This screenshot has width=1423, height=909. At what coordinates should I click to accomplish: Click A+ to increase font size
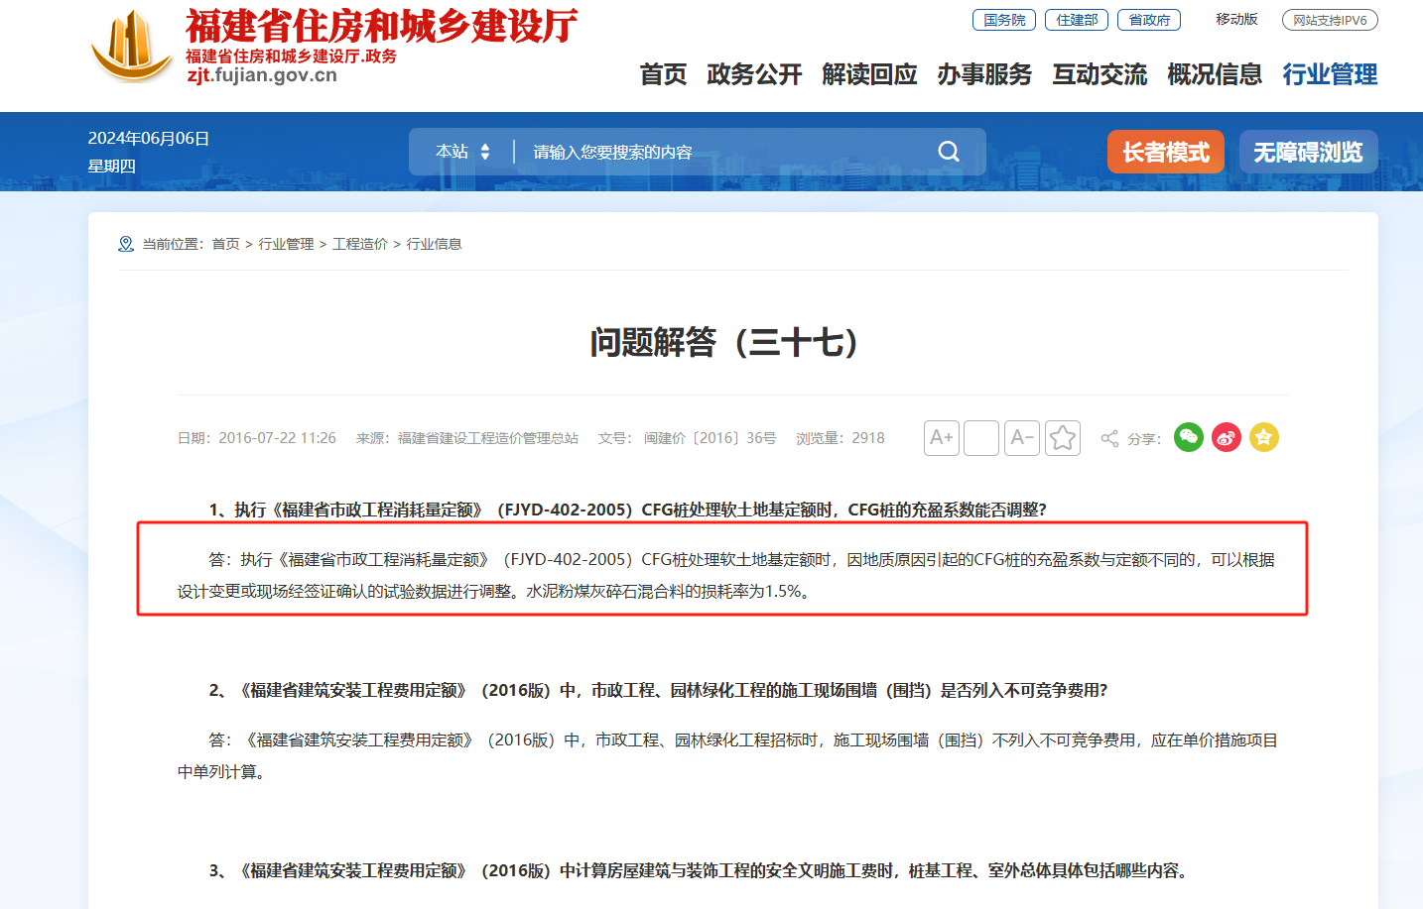941,437
